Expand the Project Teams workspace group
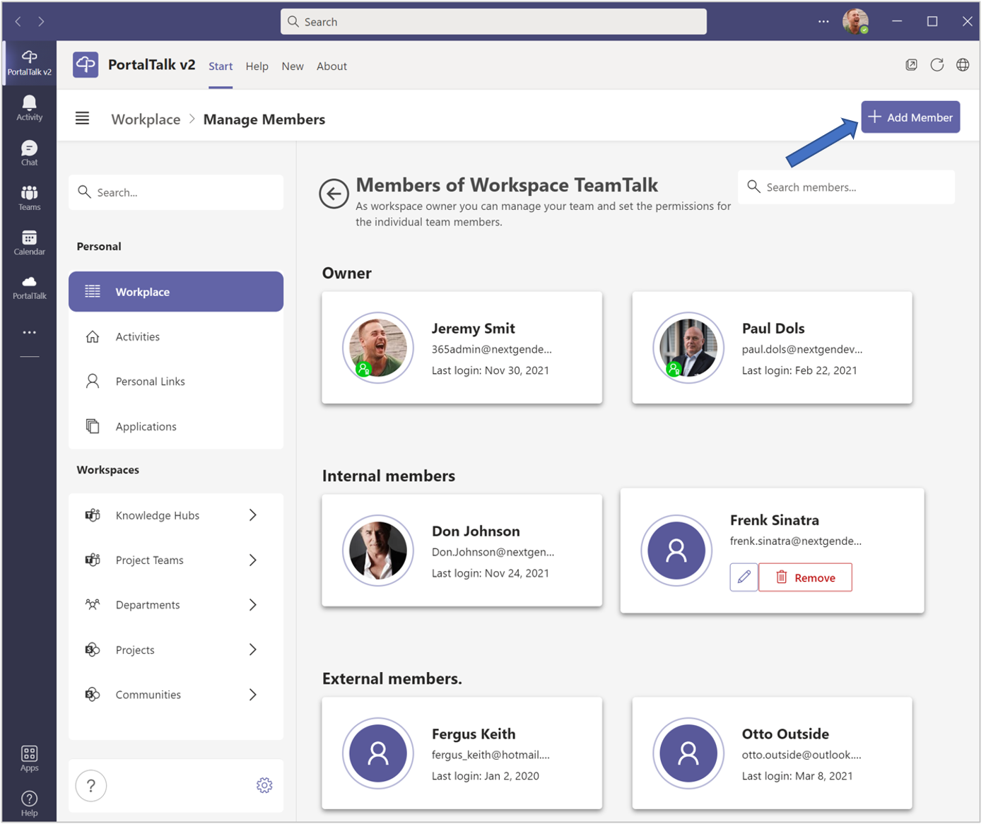986x829 pixels. click(252, 561)
